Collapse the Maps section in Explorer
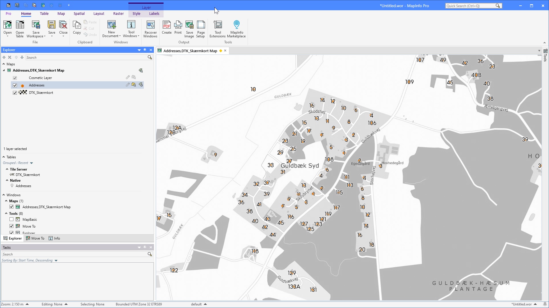Viewport: 549px width, 308px height. point(4,64)
